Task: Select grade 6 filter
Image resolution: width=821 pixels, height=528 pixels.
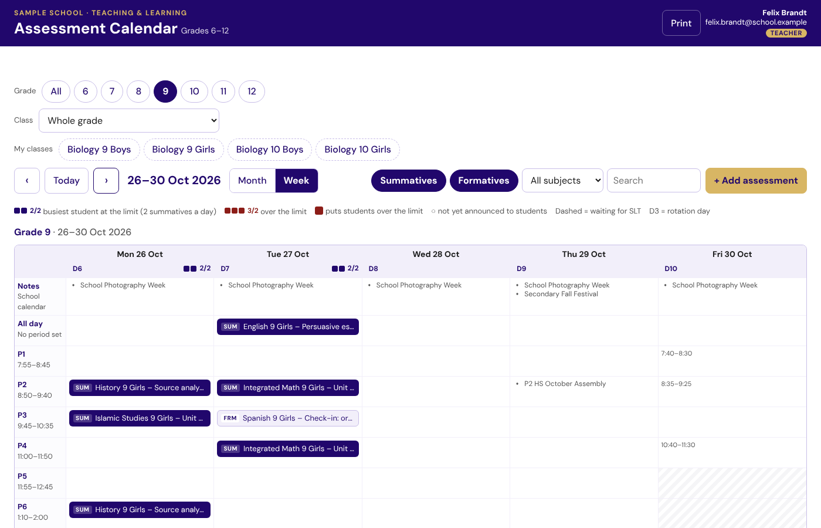Action: pos(86,92)
